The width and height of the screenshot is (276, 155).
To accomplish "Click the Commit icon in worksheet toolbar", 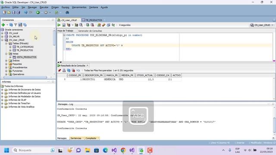I will click(x=88, y=25).
